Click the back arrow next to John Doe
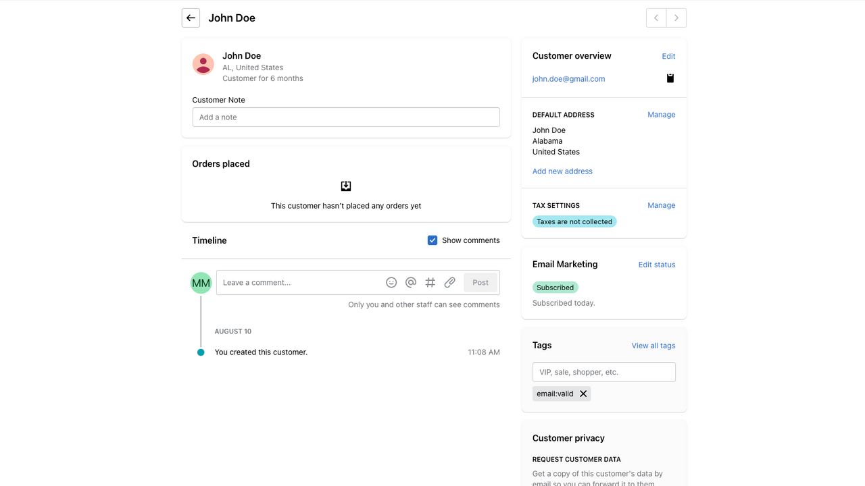 [190, 18]
